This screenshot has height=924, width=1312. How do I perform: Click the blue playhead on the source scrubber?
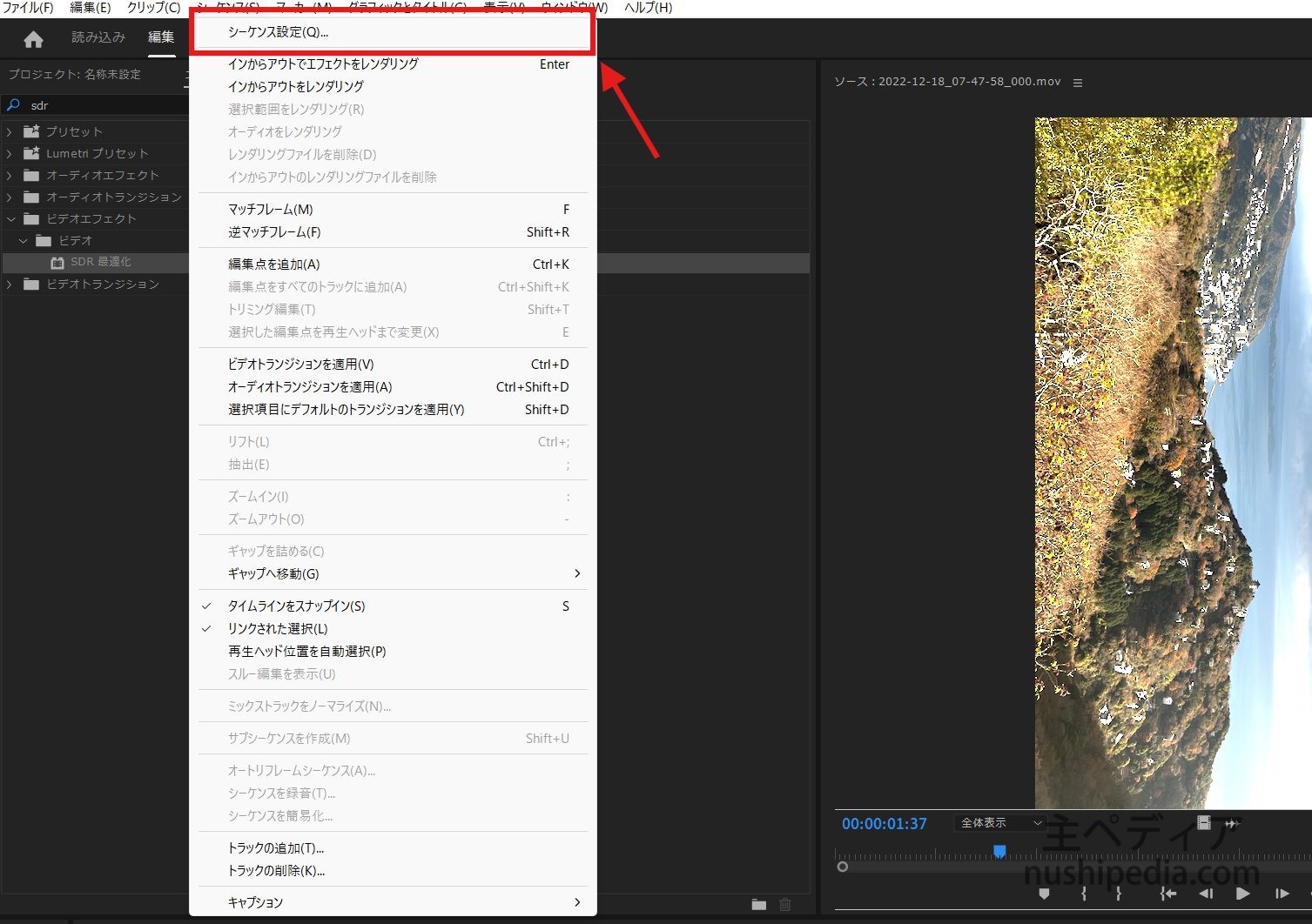[999, 851]
